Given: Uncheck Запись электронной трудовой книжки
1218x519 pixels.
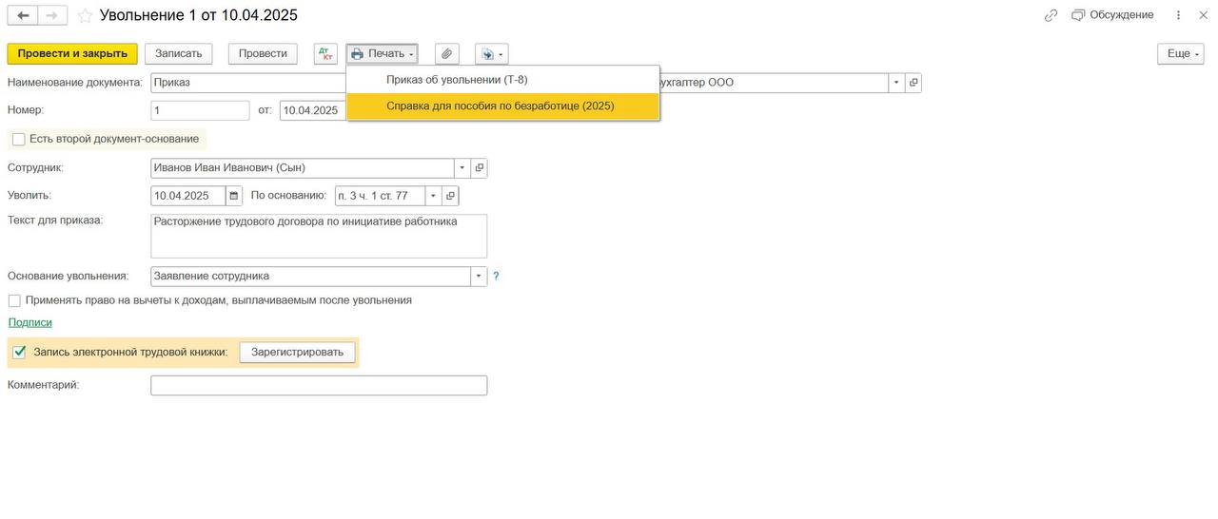Looking at the screenshot, I should pyautogui.click(x=19, y=352).
